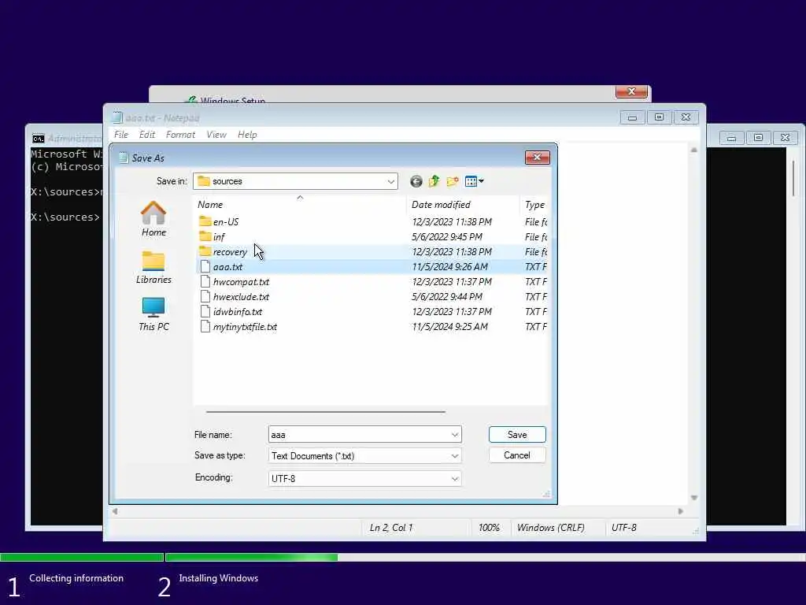Select the recovery folder icon
The width and height of the screenshot is (806, 605).
pyautogui.click(x=205, y=251)
